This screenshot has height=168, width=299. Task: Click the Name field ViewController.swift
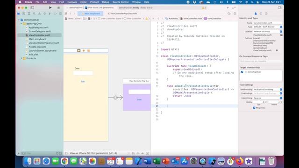(x=267, y=23)
